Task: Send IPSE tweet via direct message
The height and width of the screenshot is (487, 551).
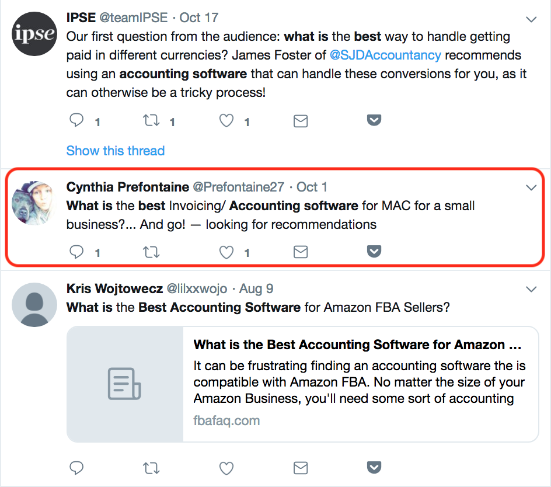Action: click(300, 121)
